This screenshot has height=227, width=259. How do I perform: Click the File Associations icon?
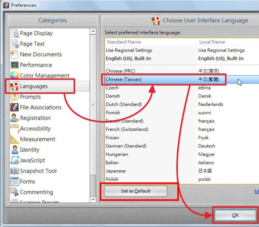click(15, 107)
